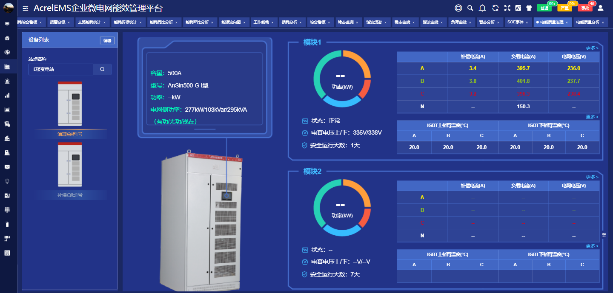The image size is (613, 293).
Task: Open the calculator icon at sidebar bottom
Action: (7, 253)
